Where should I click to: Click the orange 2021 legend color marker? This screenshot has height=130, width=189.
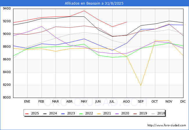pyautogui.click(x=99, y=114)
